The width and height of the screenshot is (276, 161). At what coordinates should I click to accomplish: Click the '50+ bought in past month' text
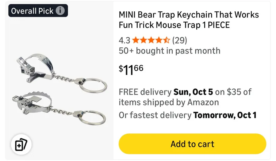click(169, 51)
